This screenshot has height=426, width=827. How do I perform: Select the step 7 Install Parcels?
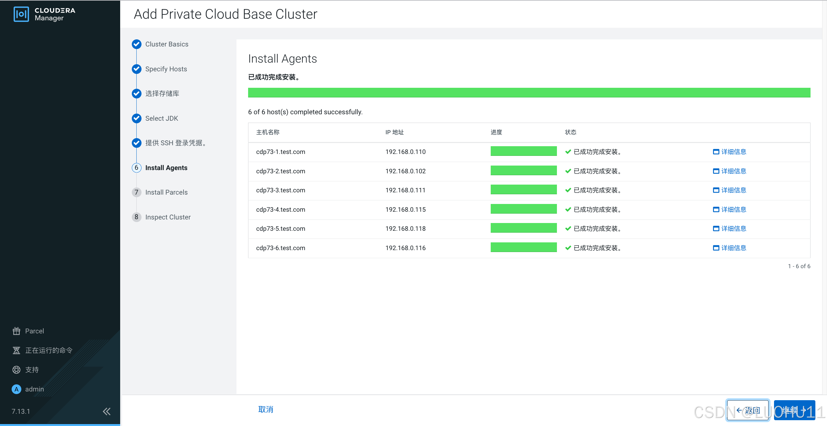pos(166,192)
